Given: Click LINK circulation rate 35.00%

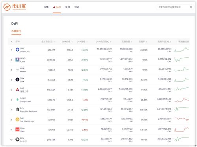Looking at the screenshot, I should point(144,50).
